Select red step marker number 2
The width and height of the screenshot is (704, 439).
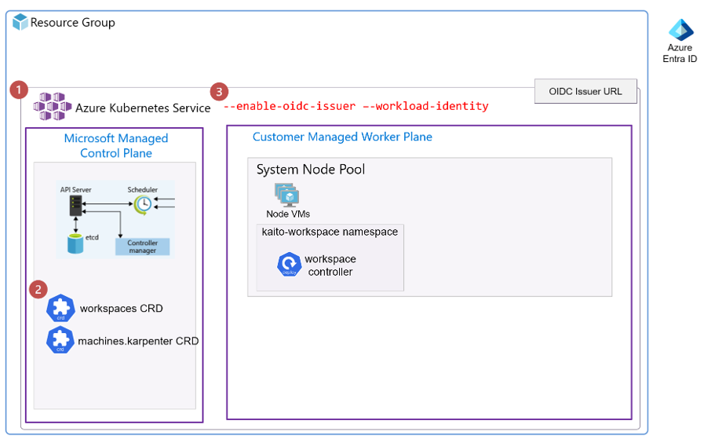pos(38,289)
